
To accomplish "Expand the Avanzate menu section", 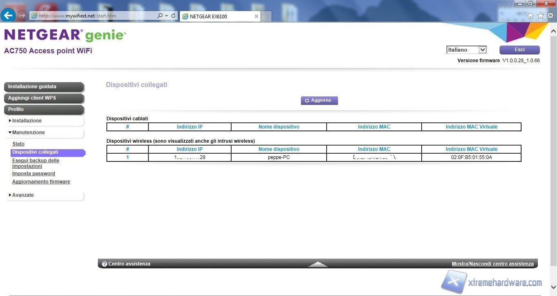I will [23, 195].
